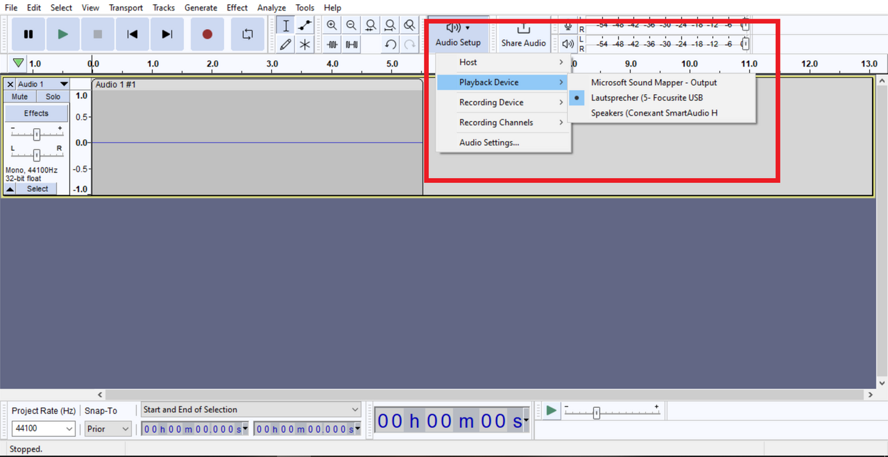Click the Silence Audio Selection icon
Viewport: 888px width, 457px height.
pos(352,44)
